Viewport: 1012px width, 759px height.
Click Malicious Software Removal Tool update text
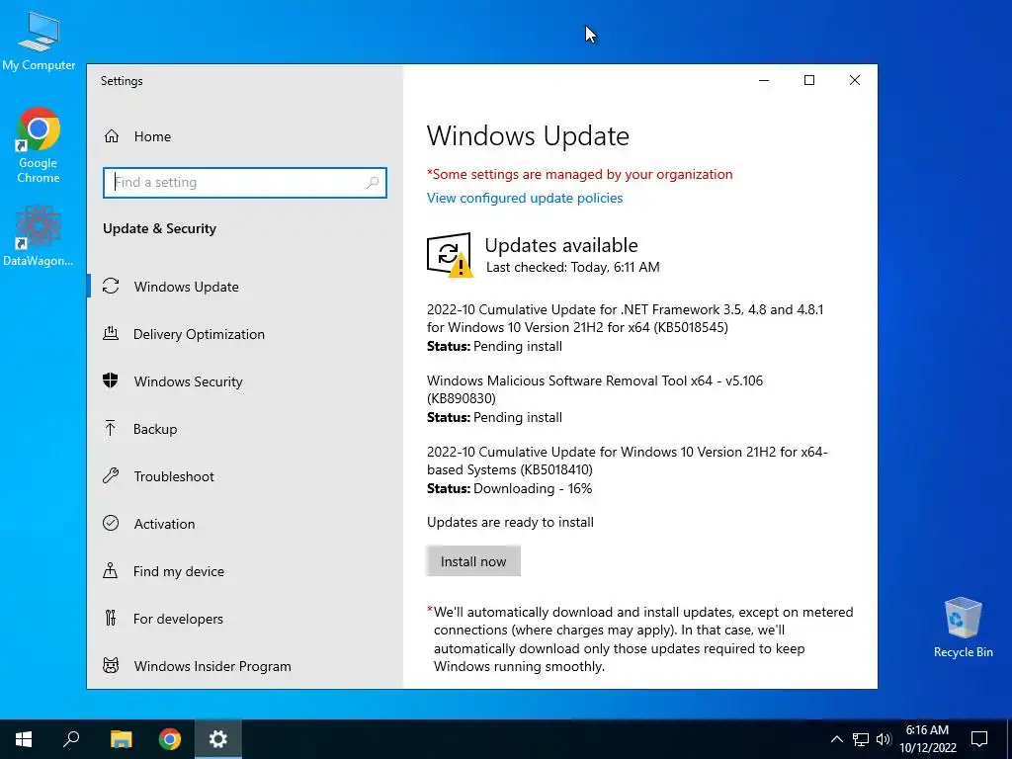[594, 389]
